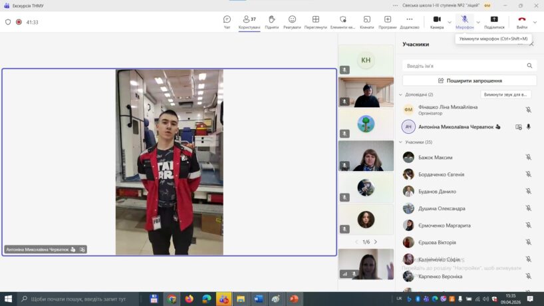Open PowerPoint from the Windows taskbar
Viewport: 544px width, 306px height.
coord(293,299)
